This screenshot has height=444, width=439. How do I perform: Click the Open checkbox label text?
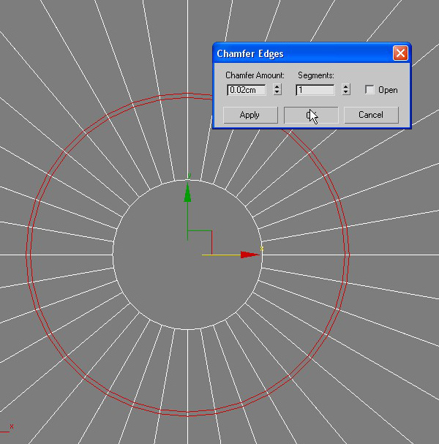coord(388,90)
